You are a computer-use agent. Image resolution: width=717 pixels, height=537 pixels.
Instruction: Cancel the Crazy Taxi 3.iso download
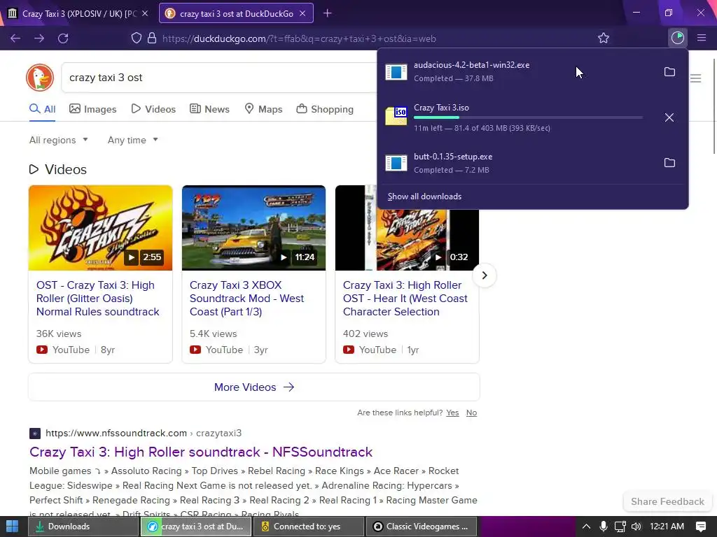point(669,117)
